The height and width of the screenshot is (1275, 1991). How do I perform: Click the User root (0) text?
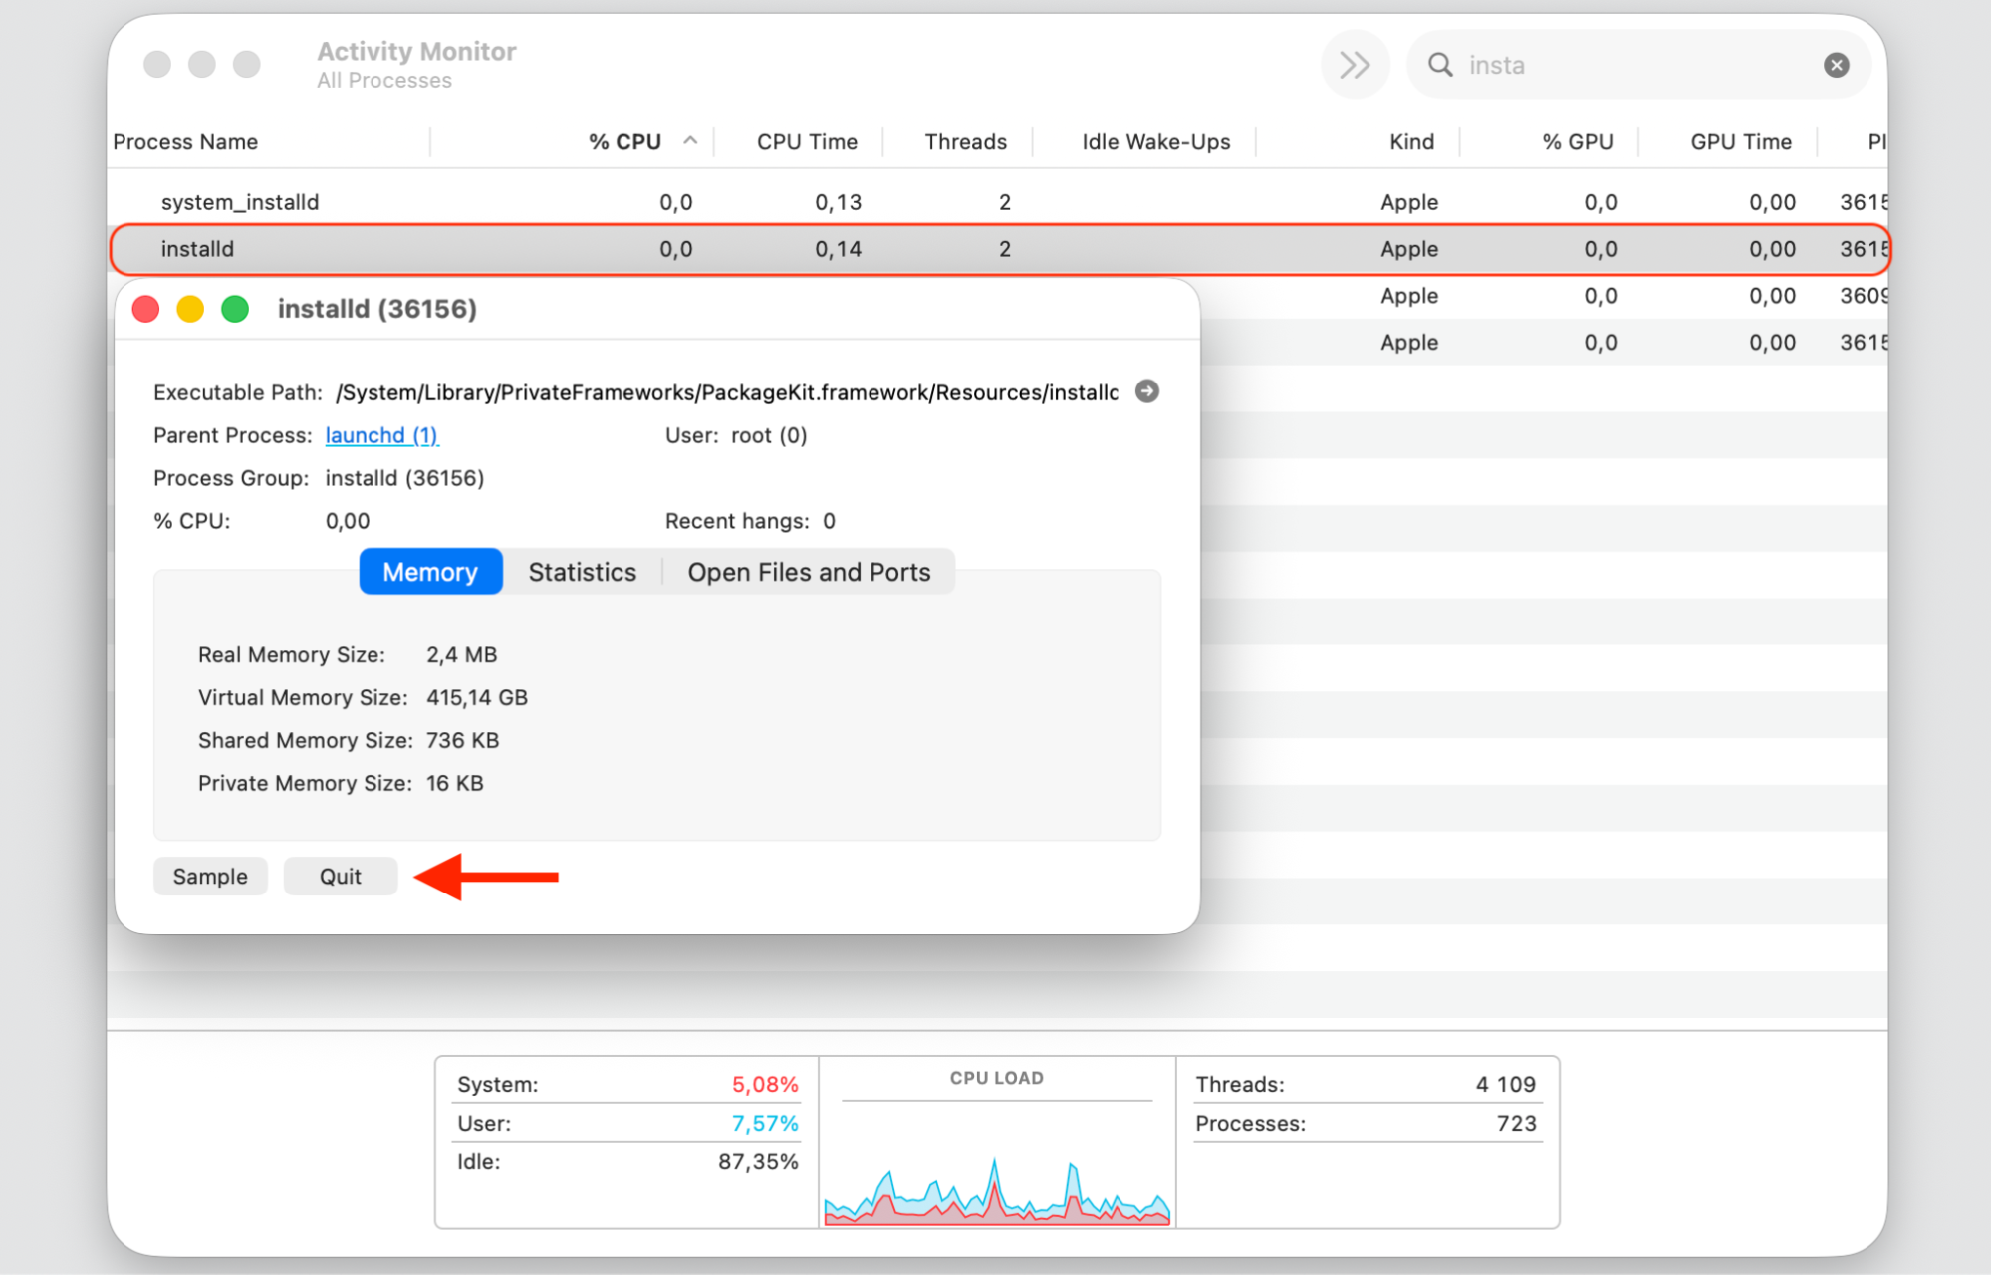(736, 435)
